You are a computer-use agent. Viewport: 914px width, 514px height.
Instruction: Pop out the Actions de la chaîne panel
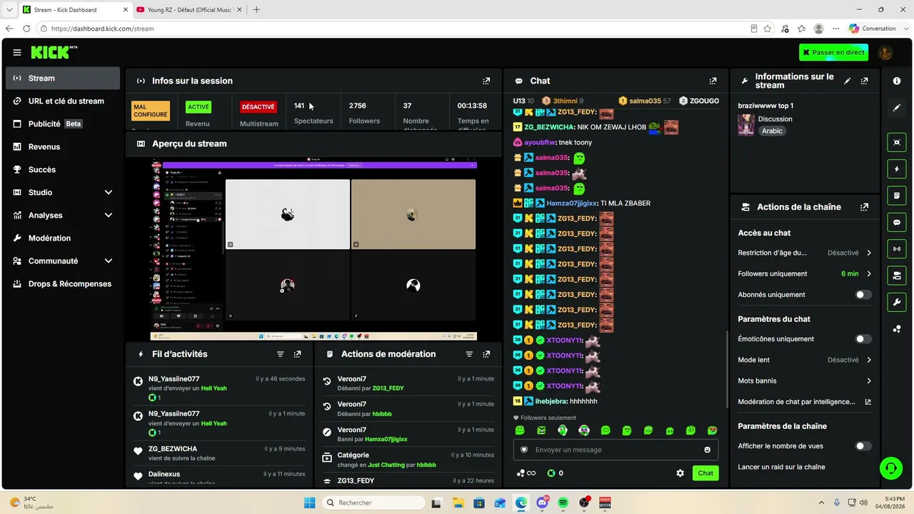click(865, 207)
